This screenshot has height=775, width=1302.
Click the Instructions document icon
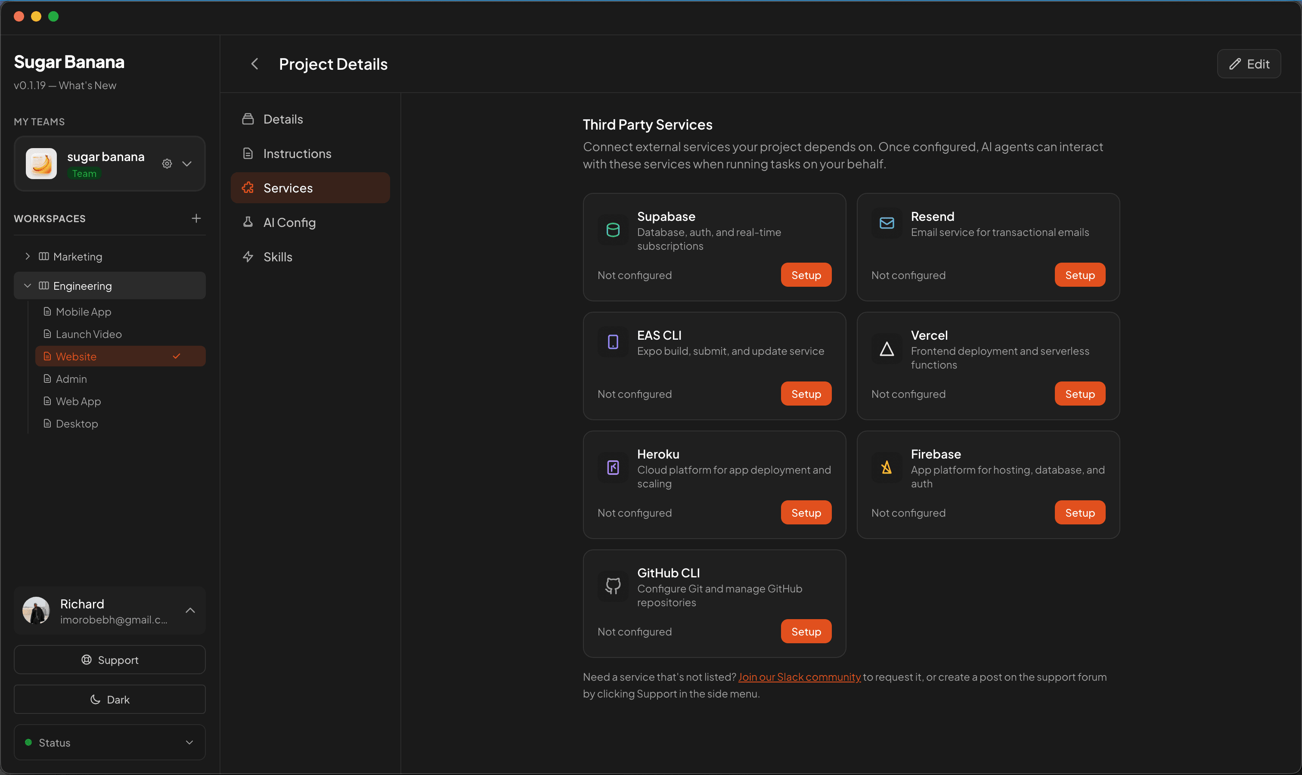click(248, 154)
